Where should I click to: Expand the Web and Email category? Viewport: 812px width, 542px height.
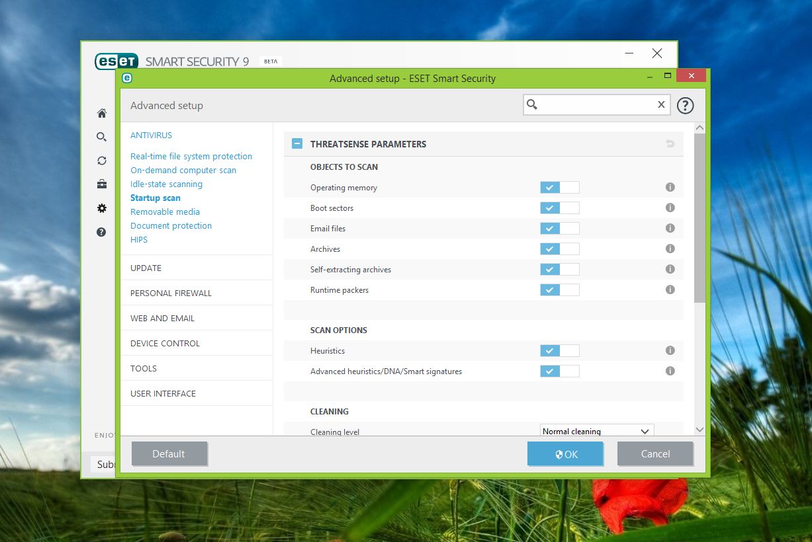pos(197,318)
